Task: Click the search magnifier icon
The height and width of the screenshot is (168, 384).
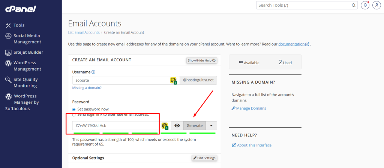Action: 353,6
